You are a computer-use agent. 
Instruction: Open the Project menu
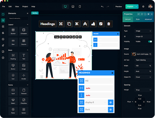[x=25, y=7]
